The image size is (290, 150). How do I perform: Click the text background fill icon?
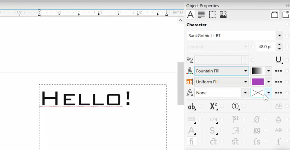(x=190, y=82)
